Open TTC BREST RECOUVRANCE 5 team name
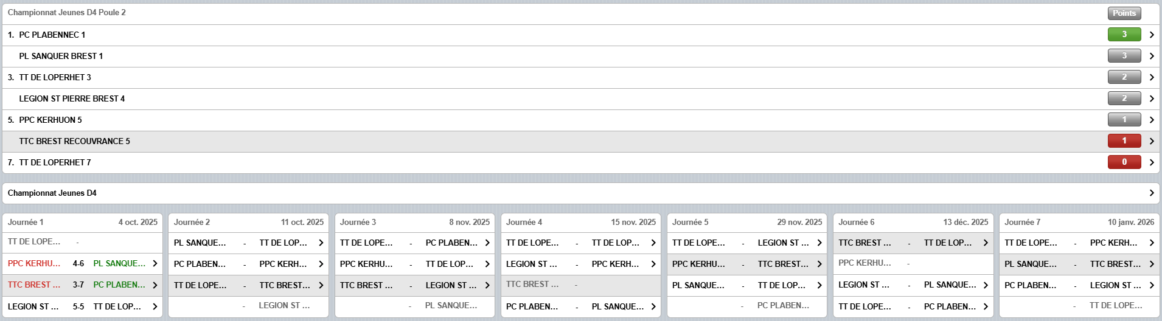The image size is (1162, 321). coord(74,141)
